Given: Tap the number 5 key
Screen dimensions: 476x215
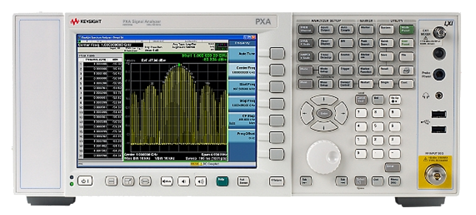Looking at the screenshot, I should tap(378, 126).
